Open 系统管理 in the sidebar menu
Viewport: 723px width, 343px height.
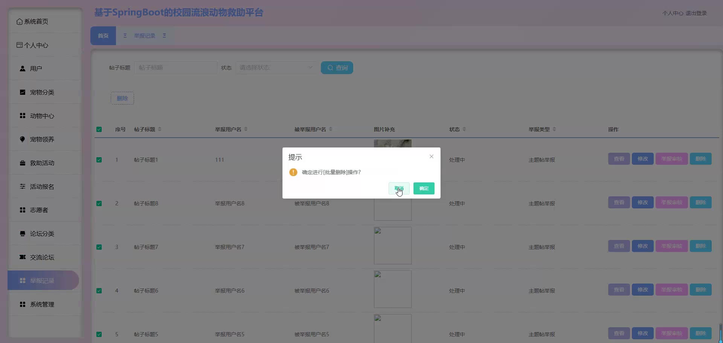click(42, 304)
